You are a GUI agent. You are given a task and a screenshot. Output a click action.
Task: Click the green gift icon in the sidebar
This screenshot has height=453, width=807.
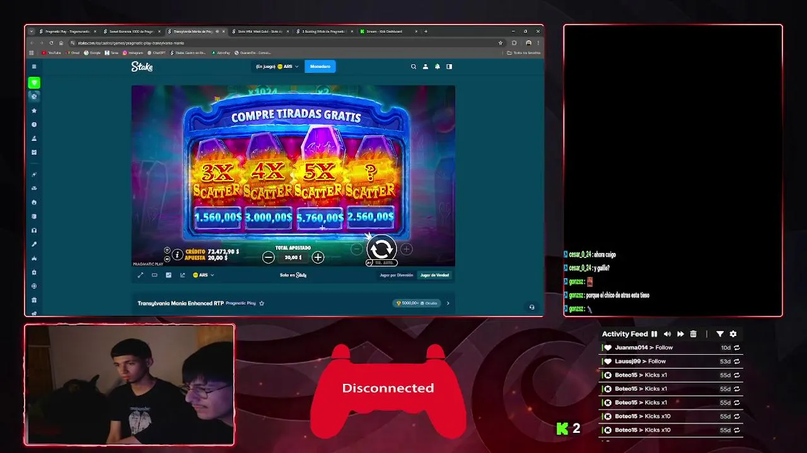[x=34, y=82]
